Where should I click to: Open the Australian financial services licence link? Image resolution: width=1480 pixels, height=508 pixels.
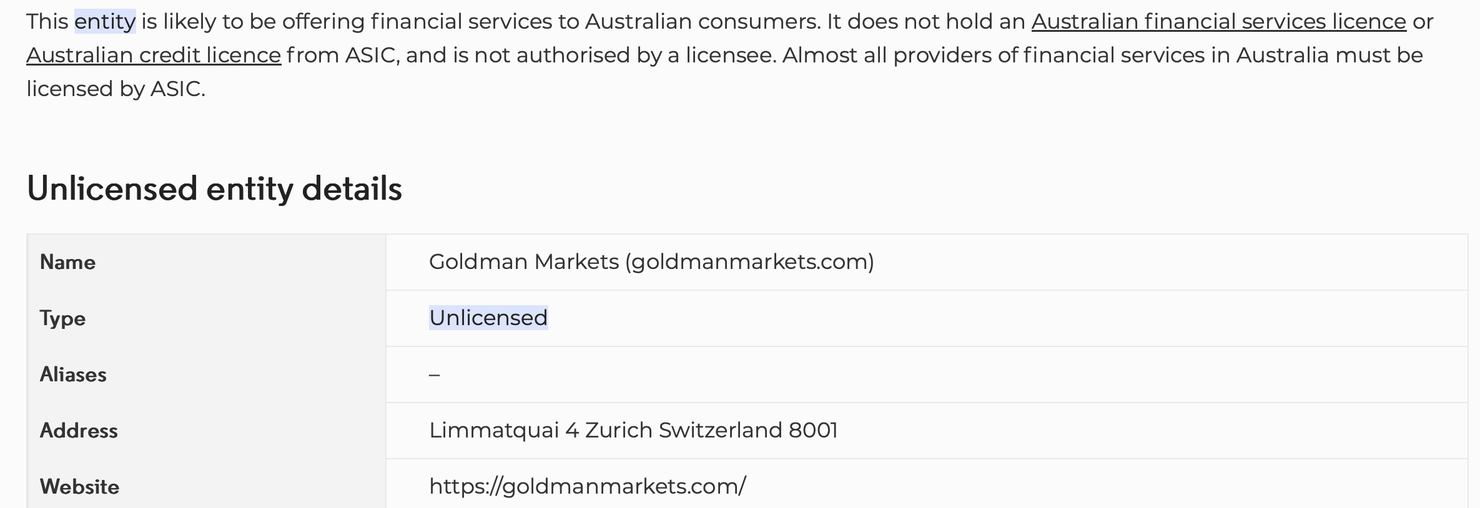click(x=1218, y=22)
